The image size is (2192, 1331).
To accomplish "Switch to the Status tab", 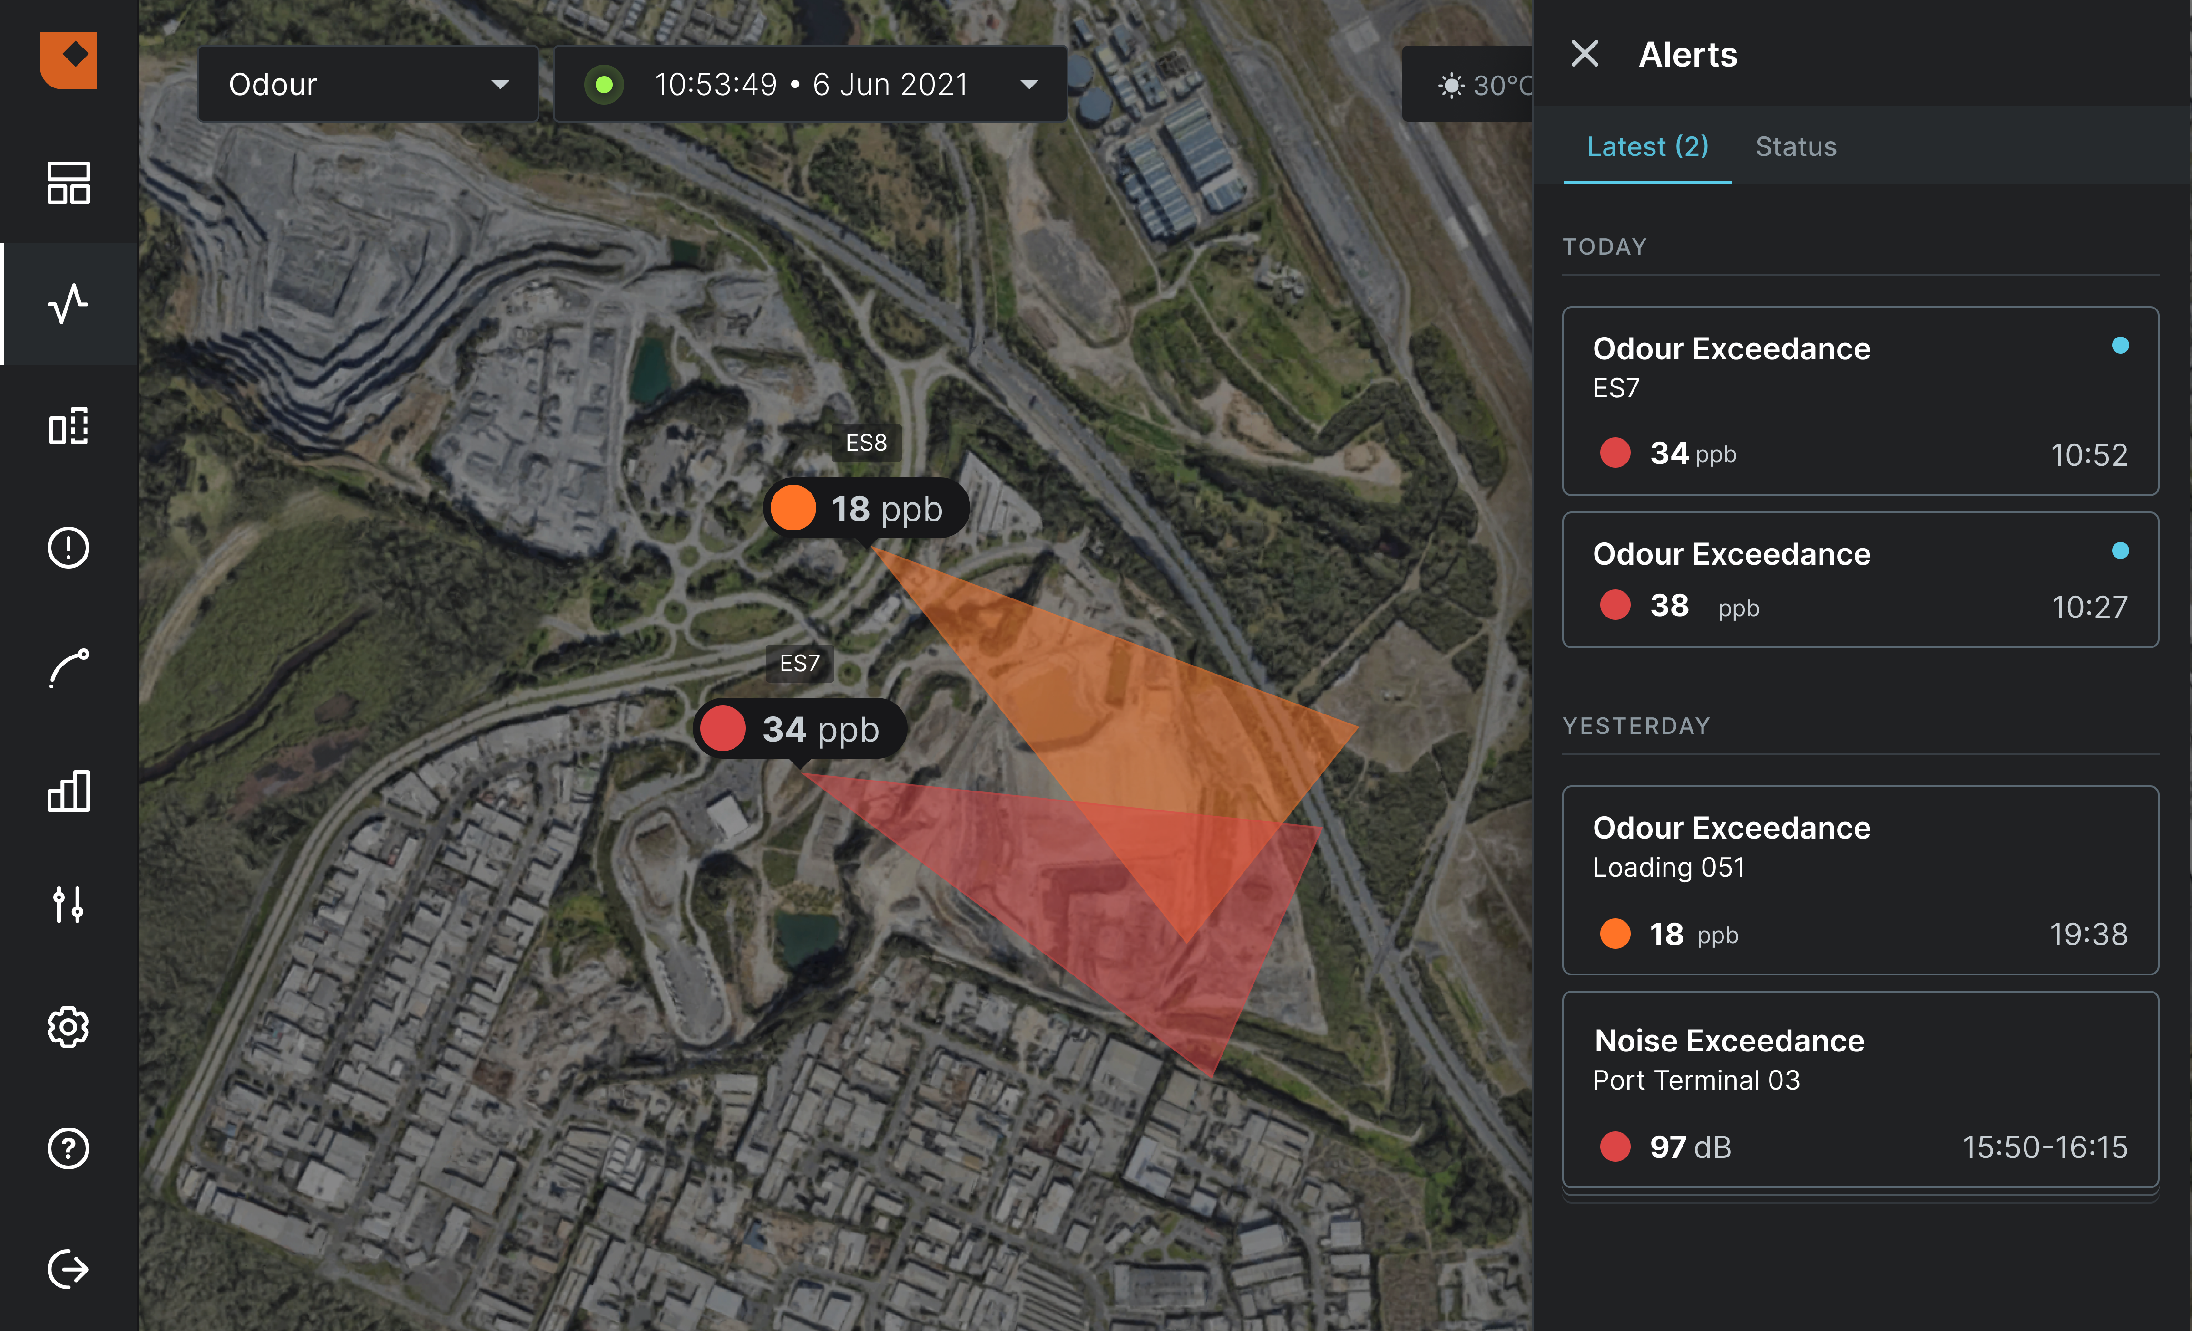I will (1795, 147).
